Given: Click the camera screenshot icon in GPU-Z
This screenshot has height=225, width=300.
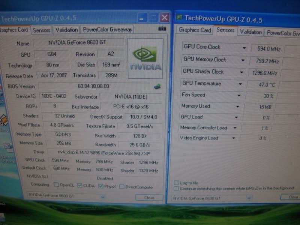Looking at the screenshot, I should [162, 29].
